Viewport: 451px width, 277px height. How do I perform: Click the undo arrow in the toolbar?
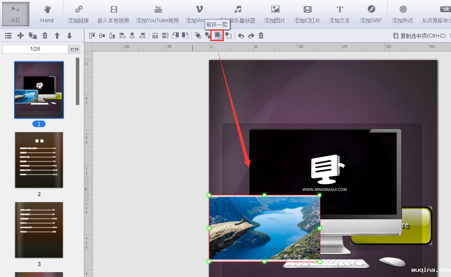pos(241,36)
